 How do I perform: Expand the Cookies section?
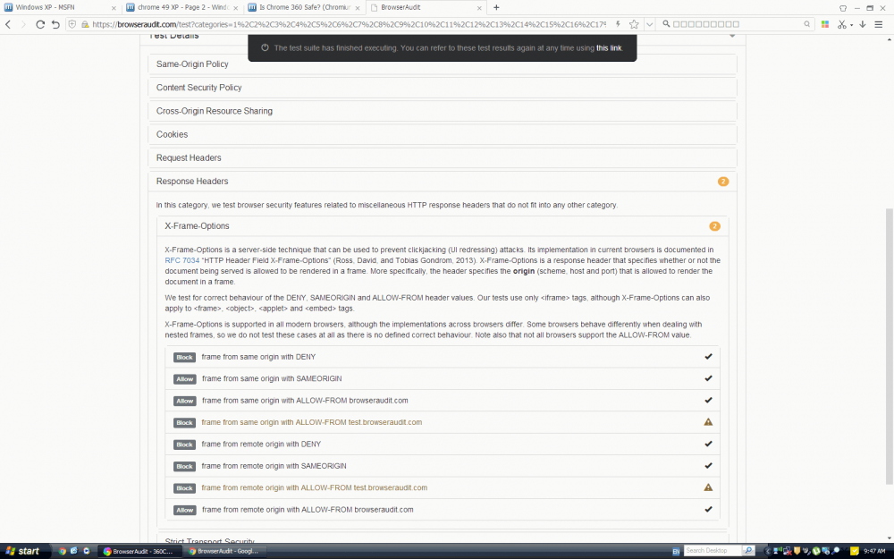tap(443, 134)
